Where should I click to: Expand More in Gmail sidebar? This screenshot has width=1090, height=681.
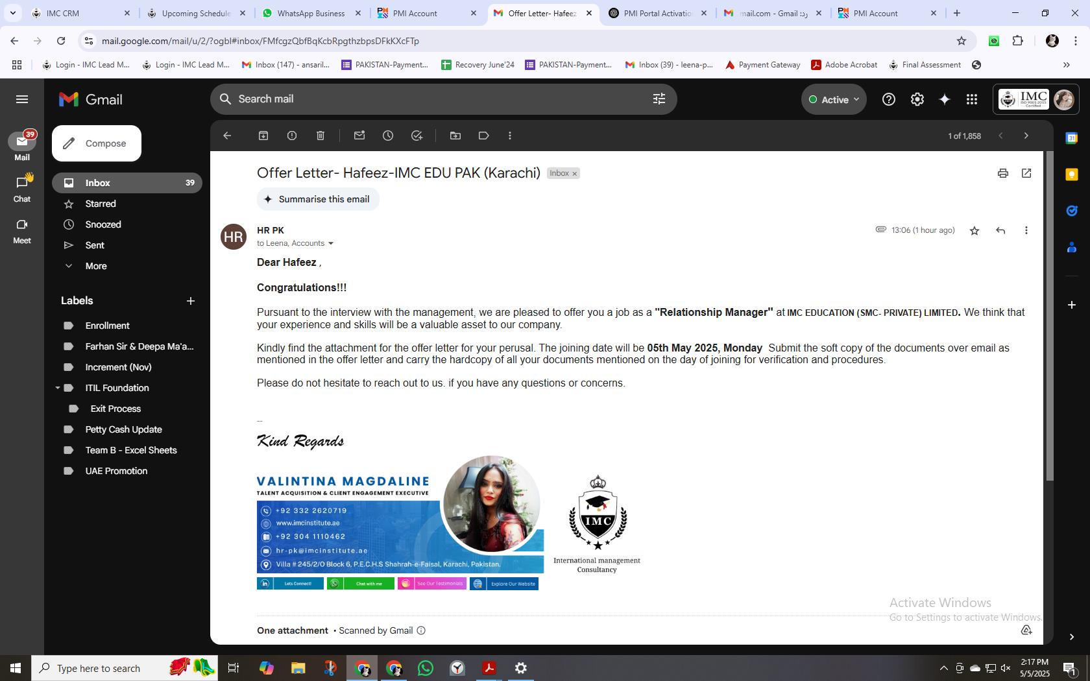96,266
